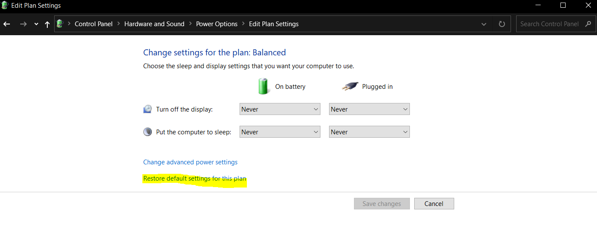Go to Hardware and Sound breadcrumb

click(x=154, y=24)
